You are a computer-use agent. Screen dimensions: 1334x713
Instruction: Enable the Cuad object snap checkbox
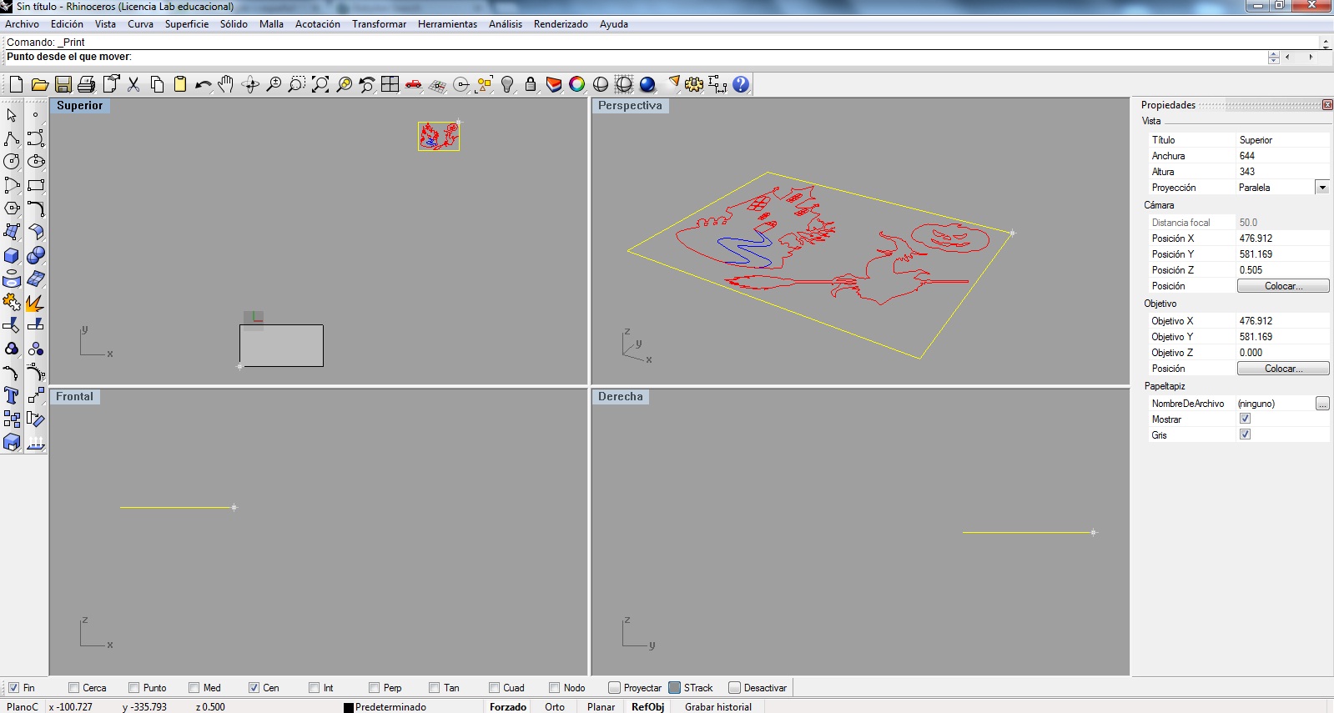pyautogui.click(x=494, y=688)
